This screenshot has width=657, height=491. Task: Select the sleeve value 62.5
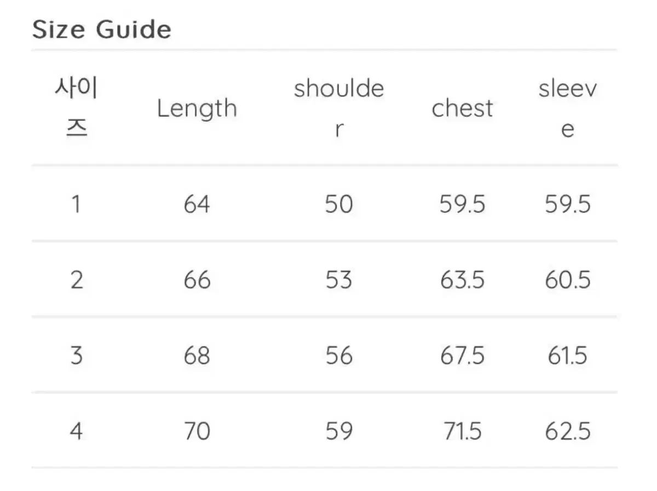point(567,431)
